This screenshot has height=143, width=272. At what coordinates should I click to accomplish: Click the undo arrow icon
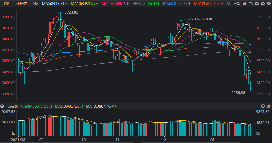(x=251, y=4)
